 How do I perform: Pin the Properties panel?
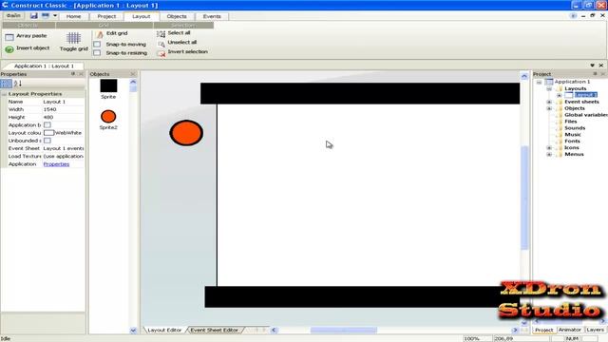[73, 74]
